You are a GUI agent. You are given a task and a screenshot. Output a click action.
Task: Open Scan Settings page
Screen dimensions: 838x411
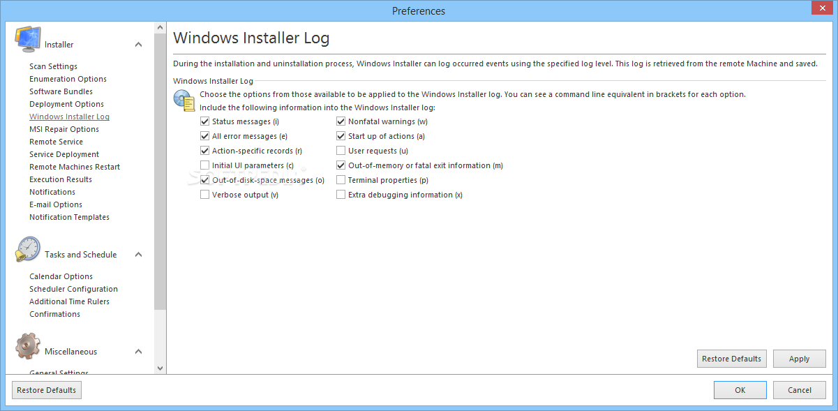click(x=53, y=66)
